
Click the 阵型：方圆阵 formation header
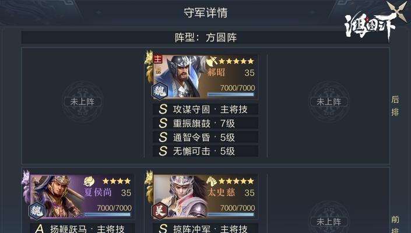(x=205, y=37)
